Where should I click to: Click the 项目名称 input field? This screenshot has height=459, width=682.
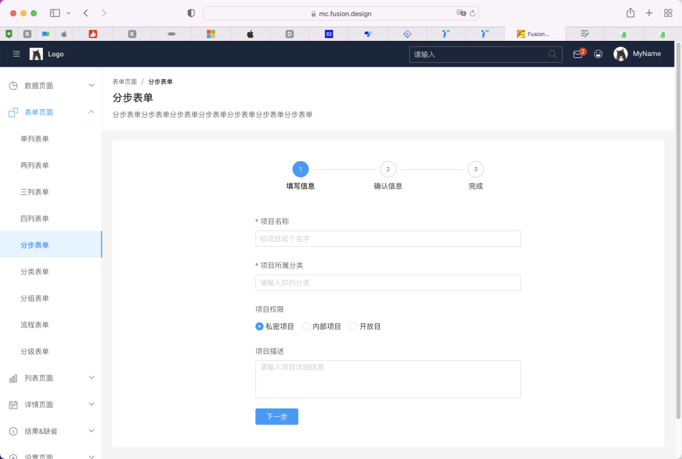[x=387, y=238]
